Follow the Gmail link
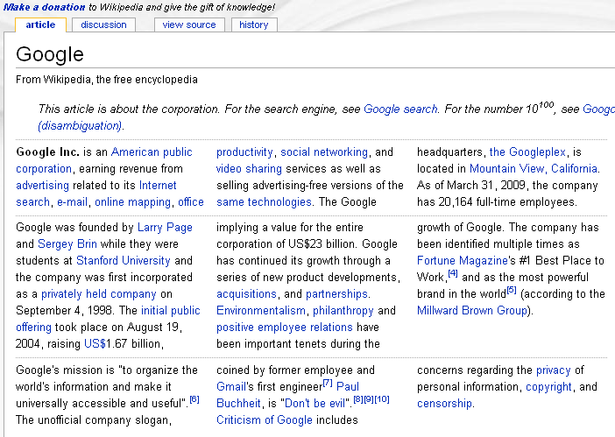The width and height of the screenshot is (615, 437). tap(231, 387)
